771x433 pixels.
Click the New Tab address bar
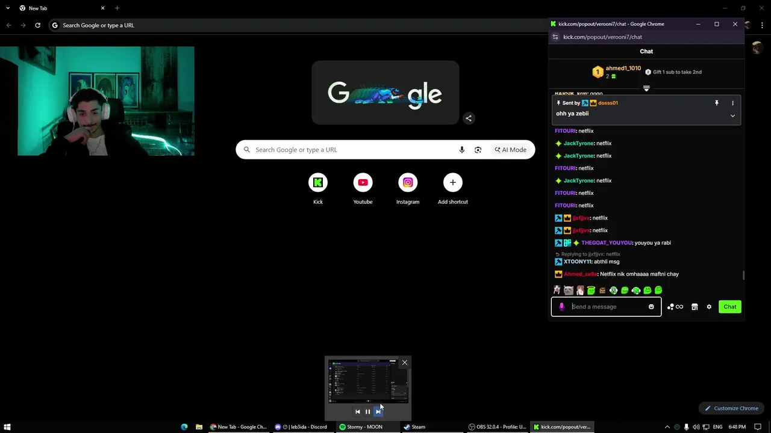click(295, 25)
